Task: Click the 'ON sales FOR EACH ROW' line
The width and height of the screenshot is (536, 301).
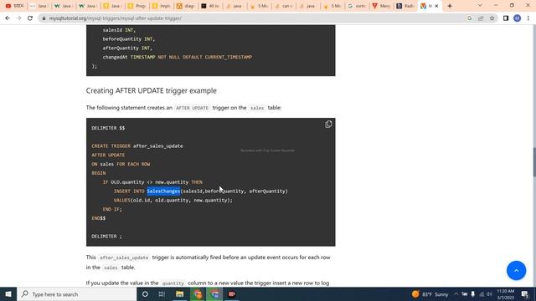Action: 121,164
